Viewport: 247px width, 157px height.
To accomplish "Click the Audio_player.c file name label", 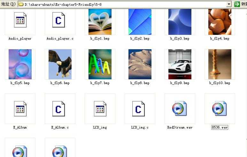I will tap(60, 39).
